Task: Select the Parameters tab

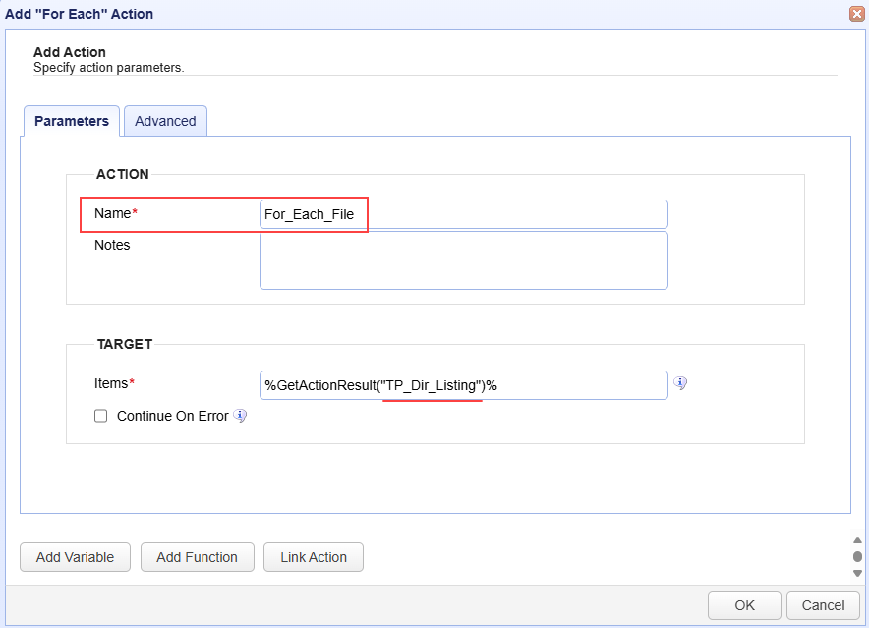Action: pos(72,121)
